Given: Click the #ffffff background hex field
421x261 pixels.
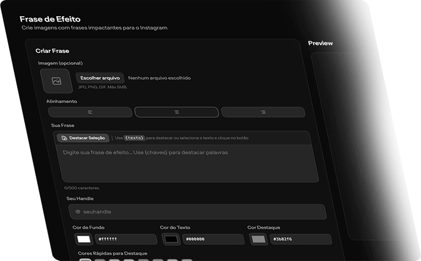Looking at the screenshot, I should pos(125,239).
